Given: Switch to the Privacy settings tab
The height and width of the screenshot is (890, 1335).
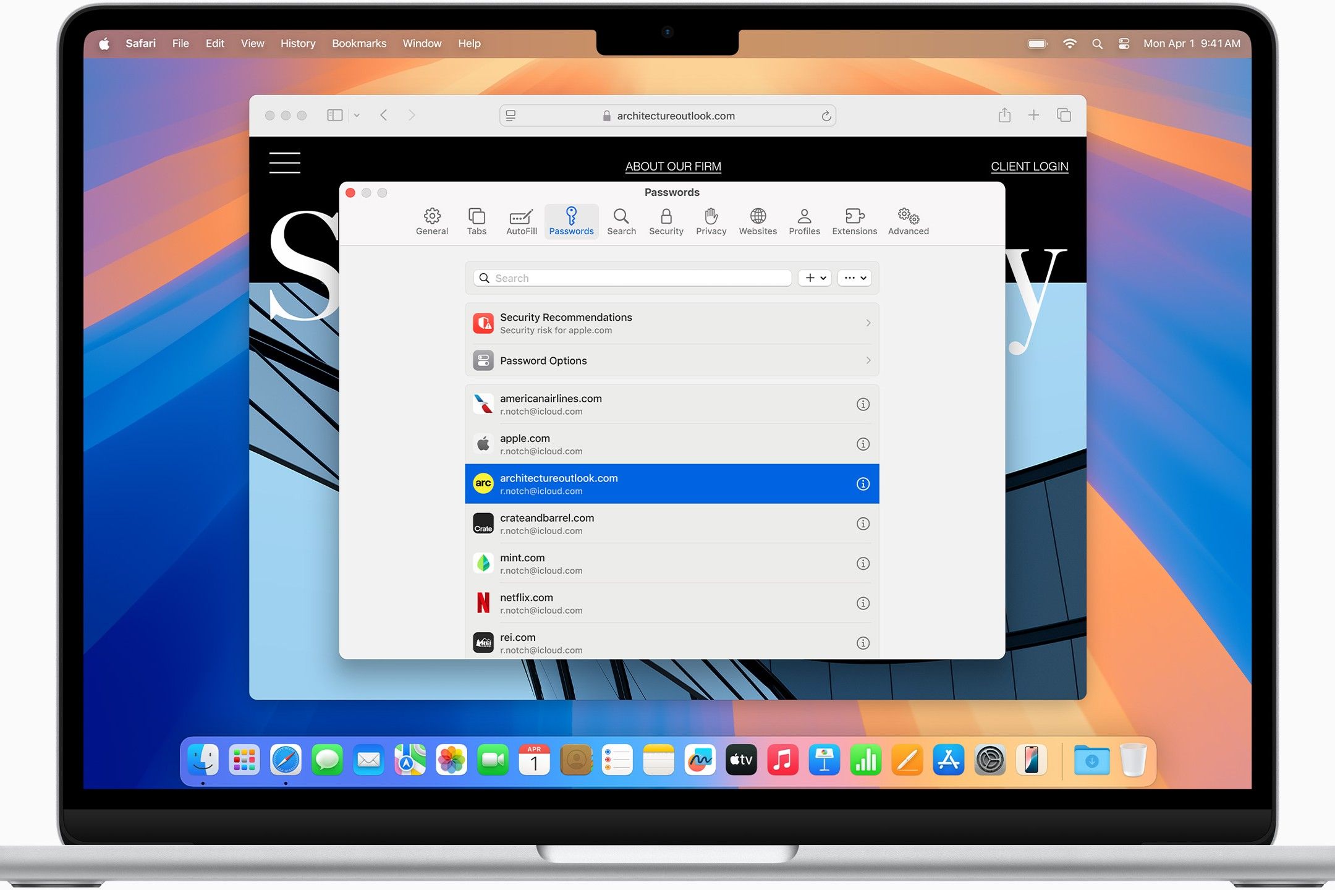Looking at the screenshot, I should pos(711,221).
